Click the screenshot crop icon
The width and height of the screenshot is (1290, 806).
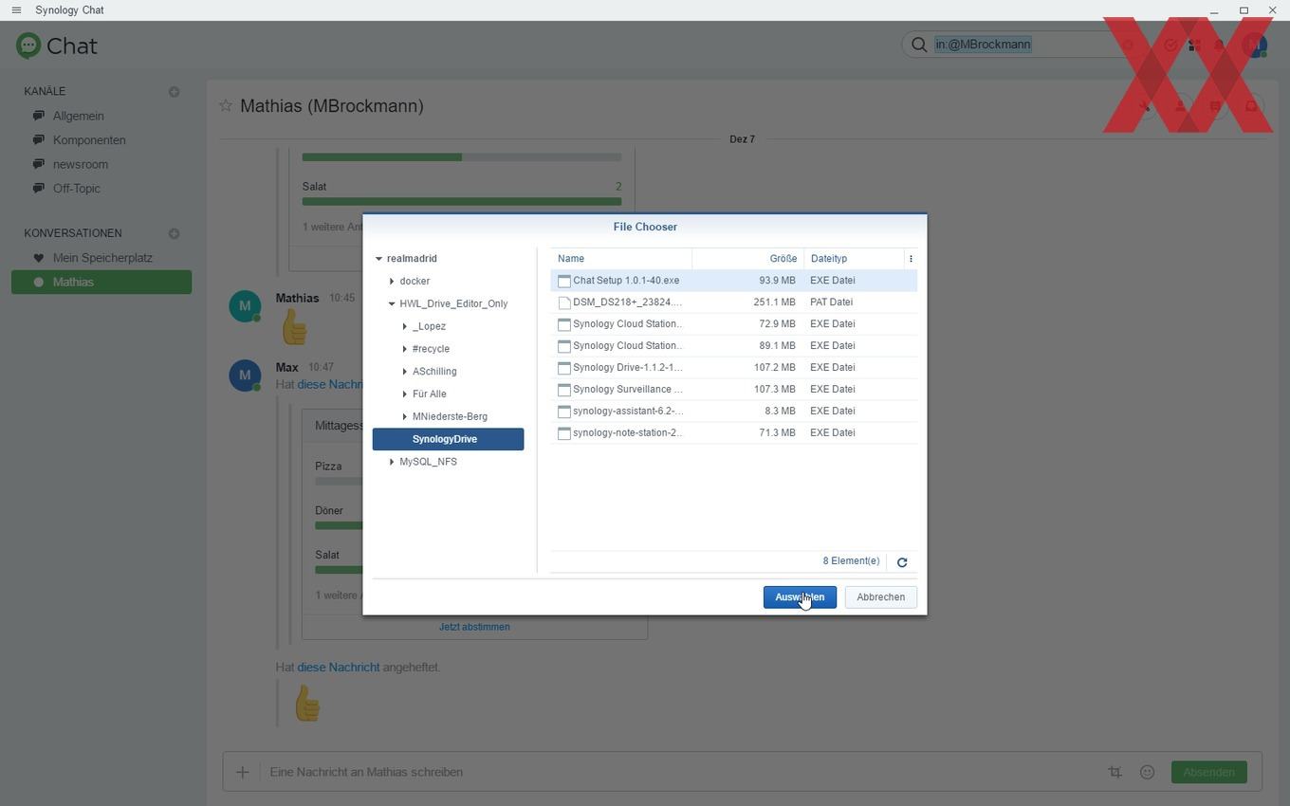pos(1115,772)
